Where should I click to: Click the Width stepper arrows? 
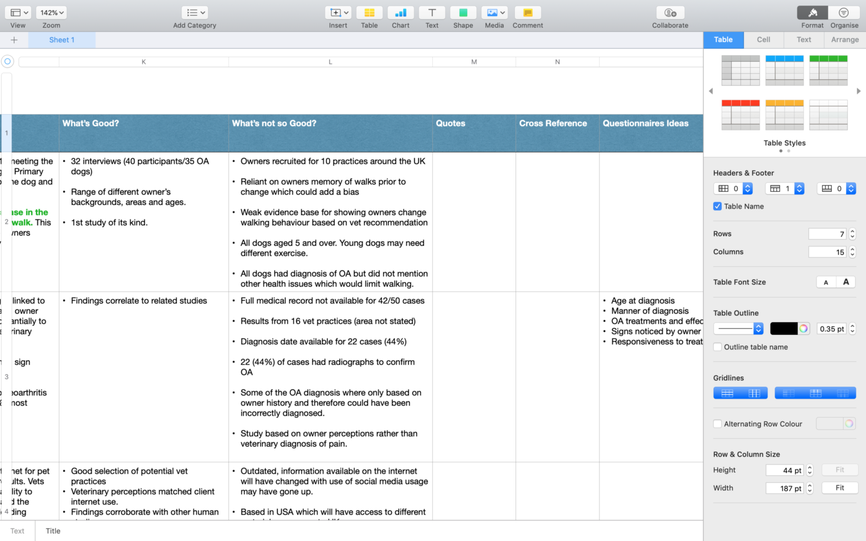coord(809,488)
